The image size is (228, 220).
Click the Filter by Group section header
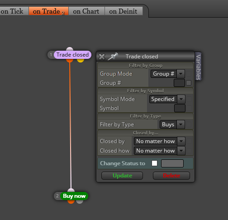tap(146, 66)
